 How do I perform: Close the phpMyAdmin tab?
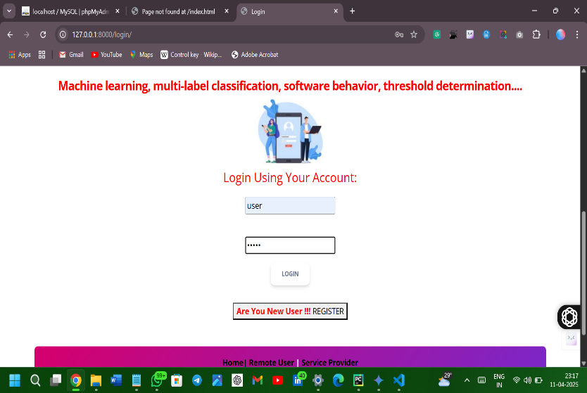coord(118,11)
